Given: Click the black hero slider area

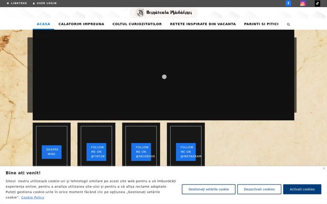Looking at the screenshot, I should [x=163, y=75].
